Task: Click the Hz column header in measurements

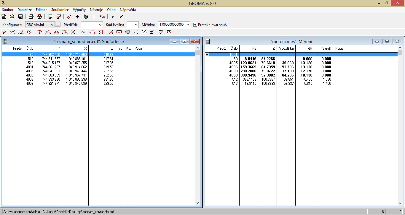Action: click(249, 48)
